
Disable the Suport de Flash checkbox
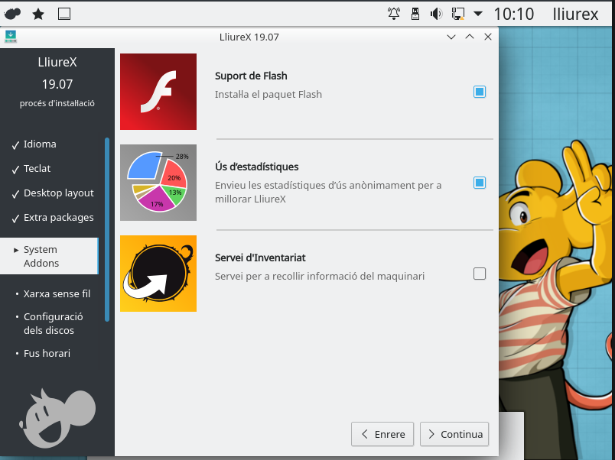480,92
